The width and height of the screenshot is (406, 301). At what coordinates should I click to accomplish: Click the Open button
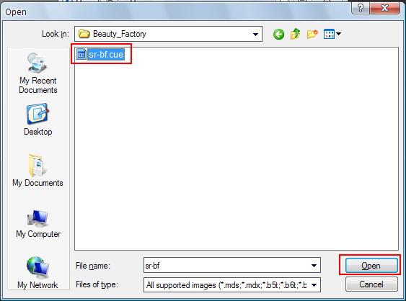(371, 265)
